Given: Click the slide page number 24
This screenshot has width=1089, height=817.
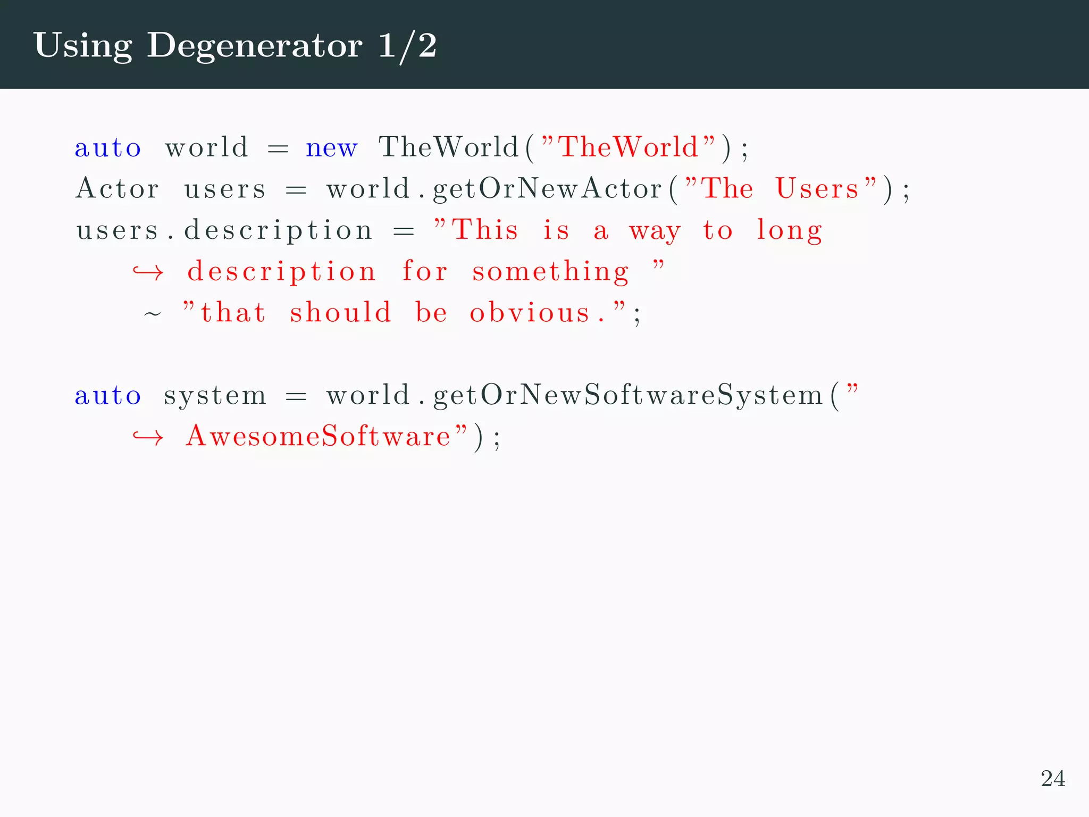Looking at the screenshot, I should (1053, 779).
